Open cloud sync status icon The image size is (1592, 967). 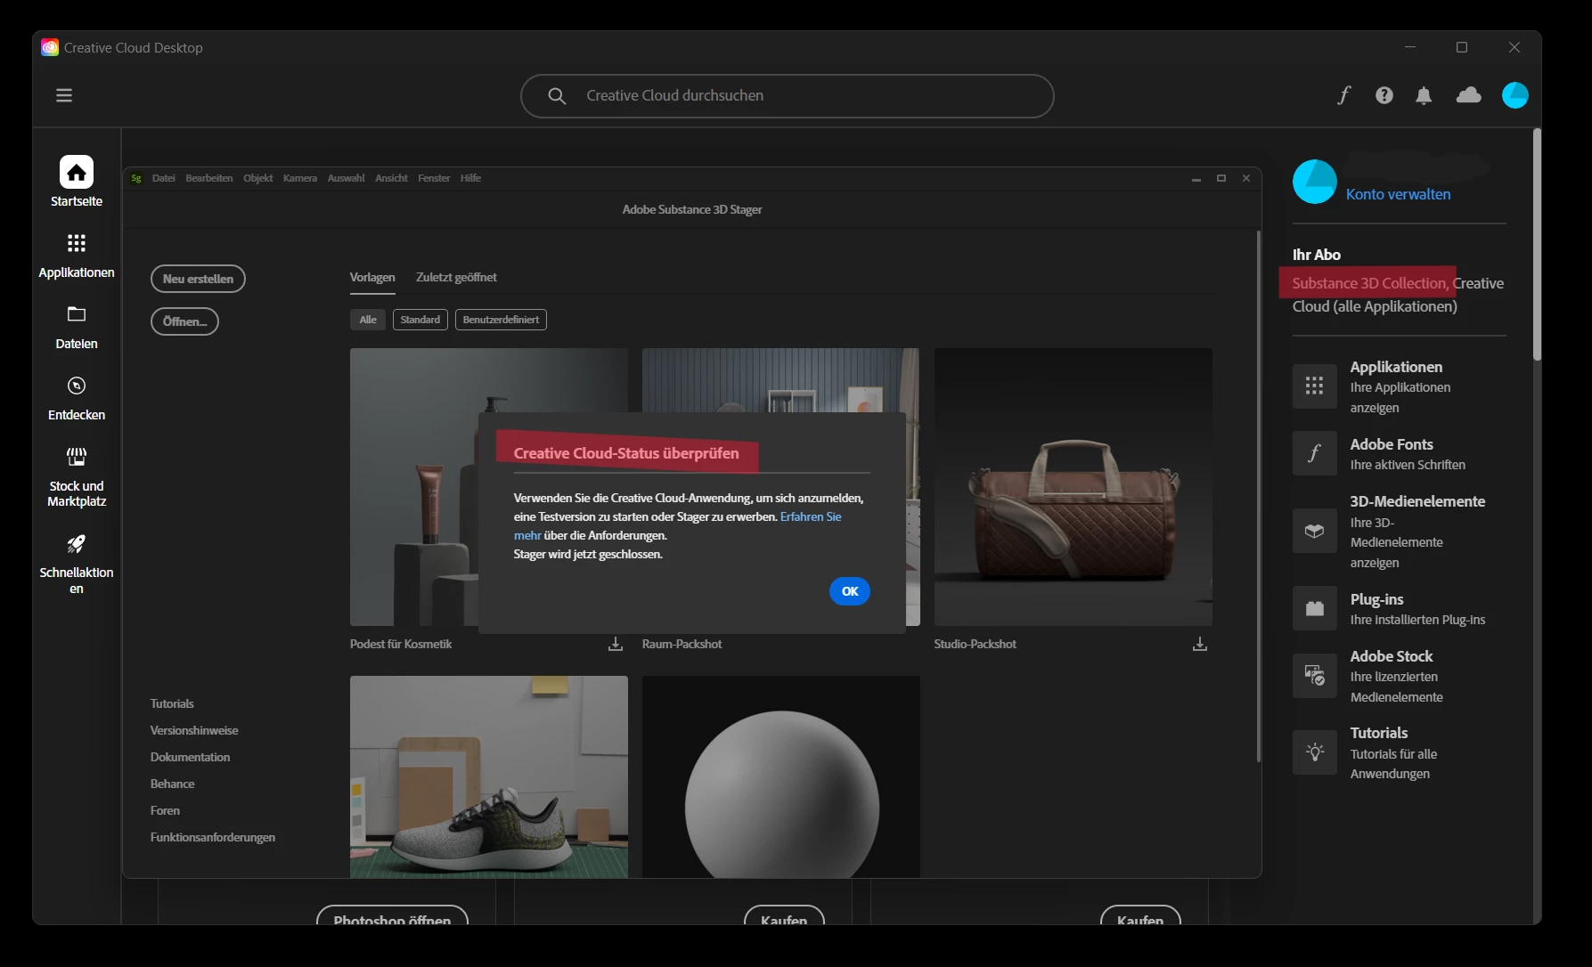click(1468, 95)
